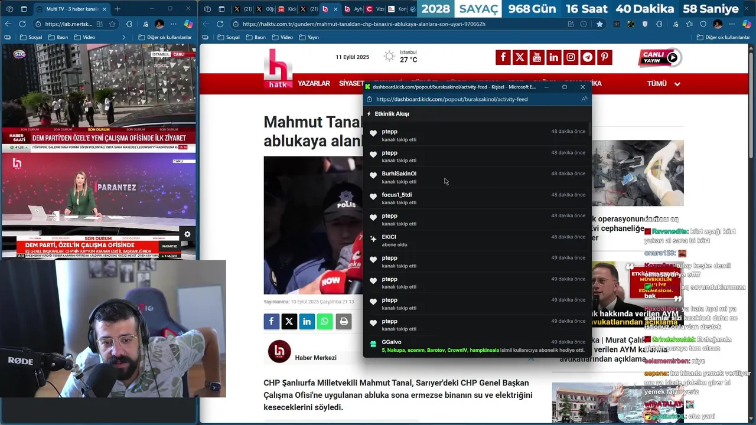Open Halk TV X (Twitter) icon in header
756x425 pixels.
[x=520, y=57]
